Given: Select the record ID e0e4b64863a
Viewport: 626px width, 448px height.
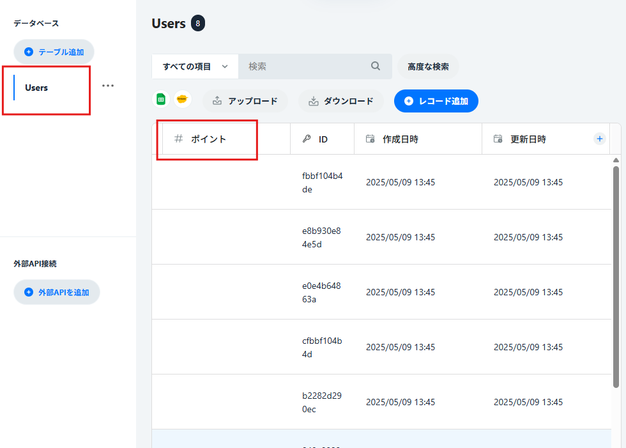Looking at the screenshot, I should point(321,292).
